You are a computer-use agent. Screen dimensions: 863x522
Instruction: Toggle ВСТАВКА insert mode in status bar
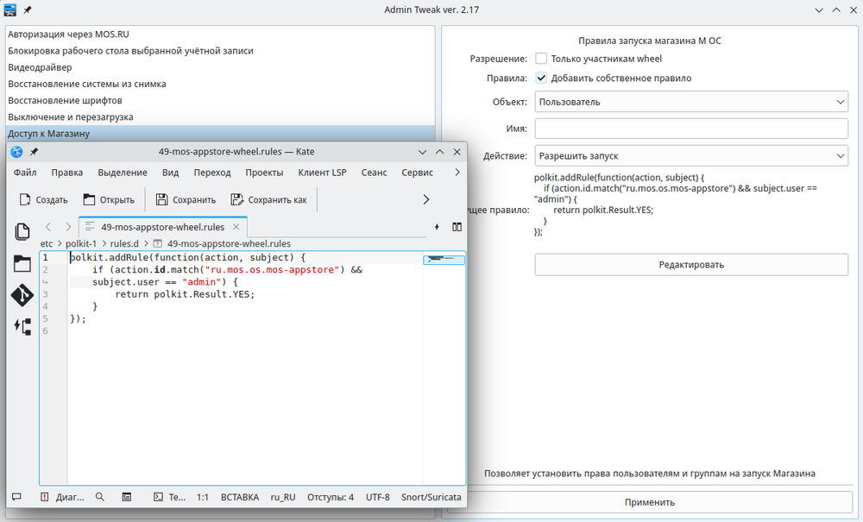[x=239, y=497]
